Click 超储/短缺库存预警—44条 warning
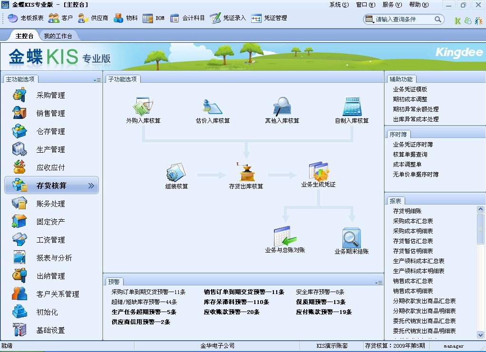Image resolution: width=486 pixels, height=352 pixels. pyautogui.click(x=144, y=302)
